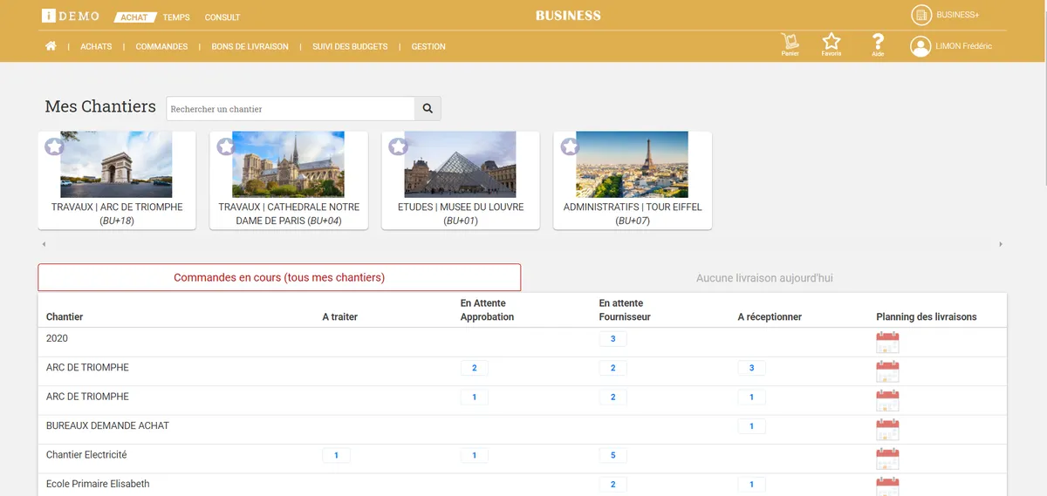Toggle favorite star on Arc de Triomphe card
Image resolution: width=1047 pixels, height=496 pixels.
[54, 146]
